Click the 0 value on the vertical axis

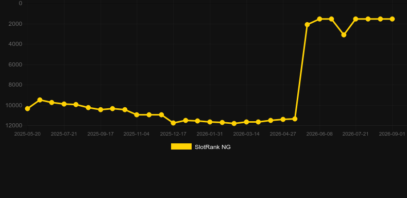coord(21,4)
